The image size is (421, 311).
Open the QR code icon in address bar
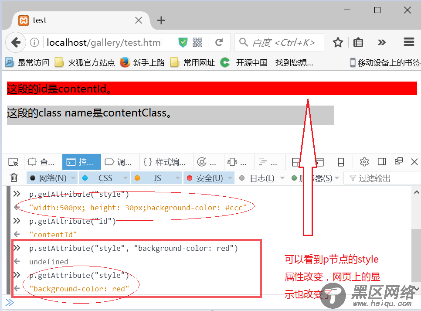pos(197,42)
